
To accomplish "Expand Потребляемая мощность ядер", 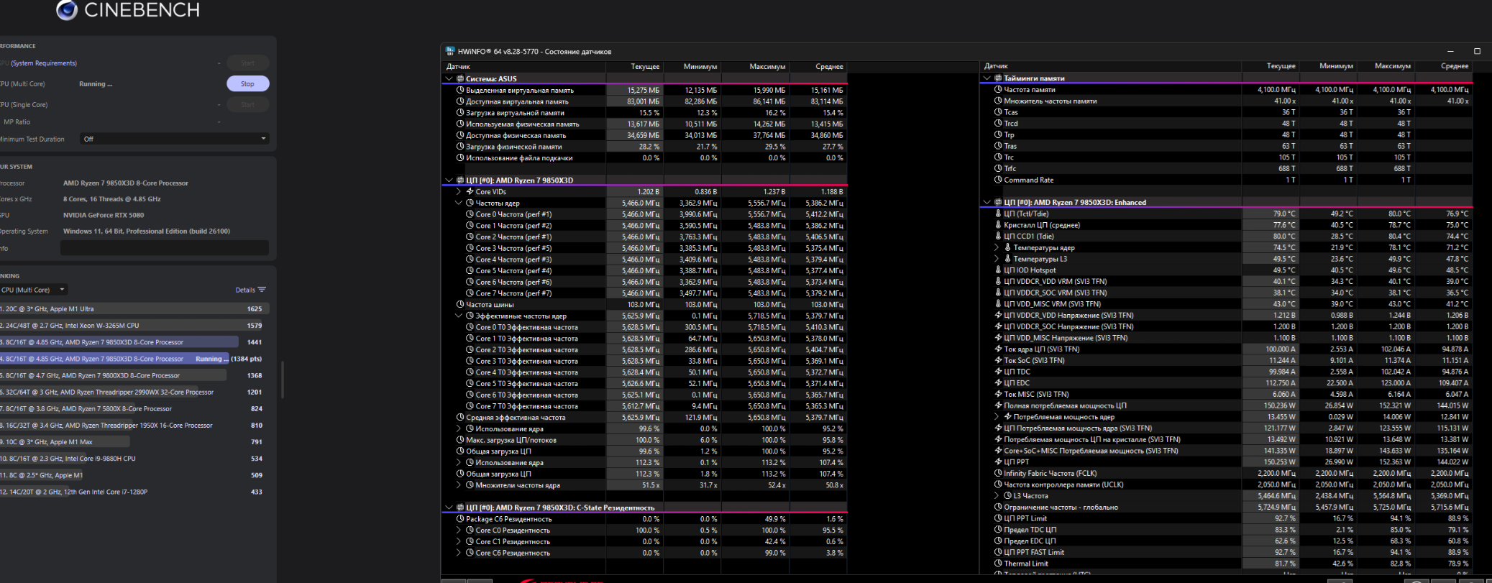I will (997, 417).
